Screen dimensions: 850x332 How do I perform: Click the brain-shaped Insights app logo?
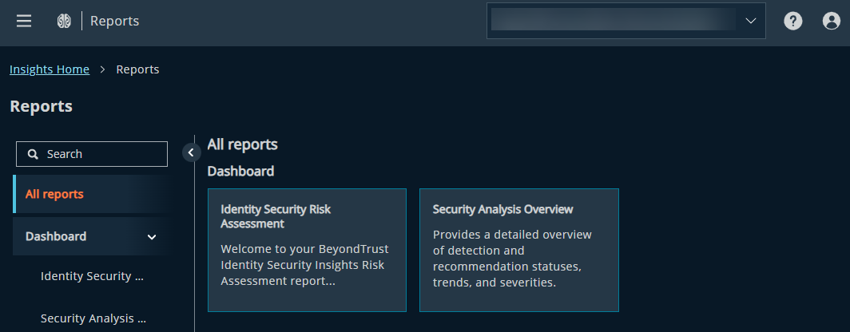64,21
